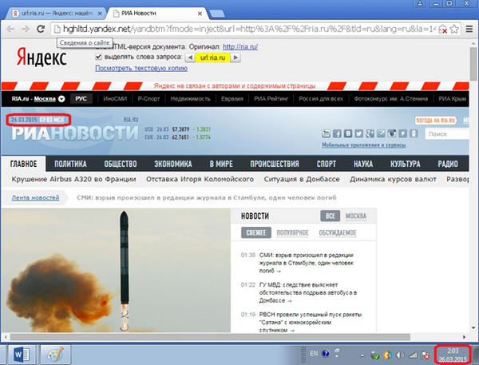
Task: Open the РАДИО section
Action: (x=448, y=165)
